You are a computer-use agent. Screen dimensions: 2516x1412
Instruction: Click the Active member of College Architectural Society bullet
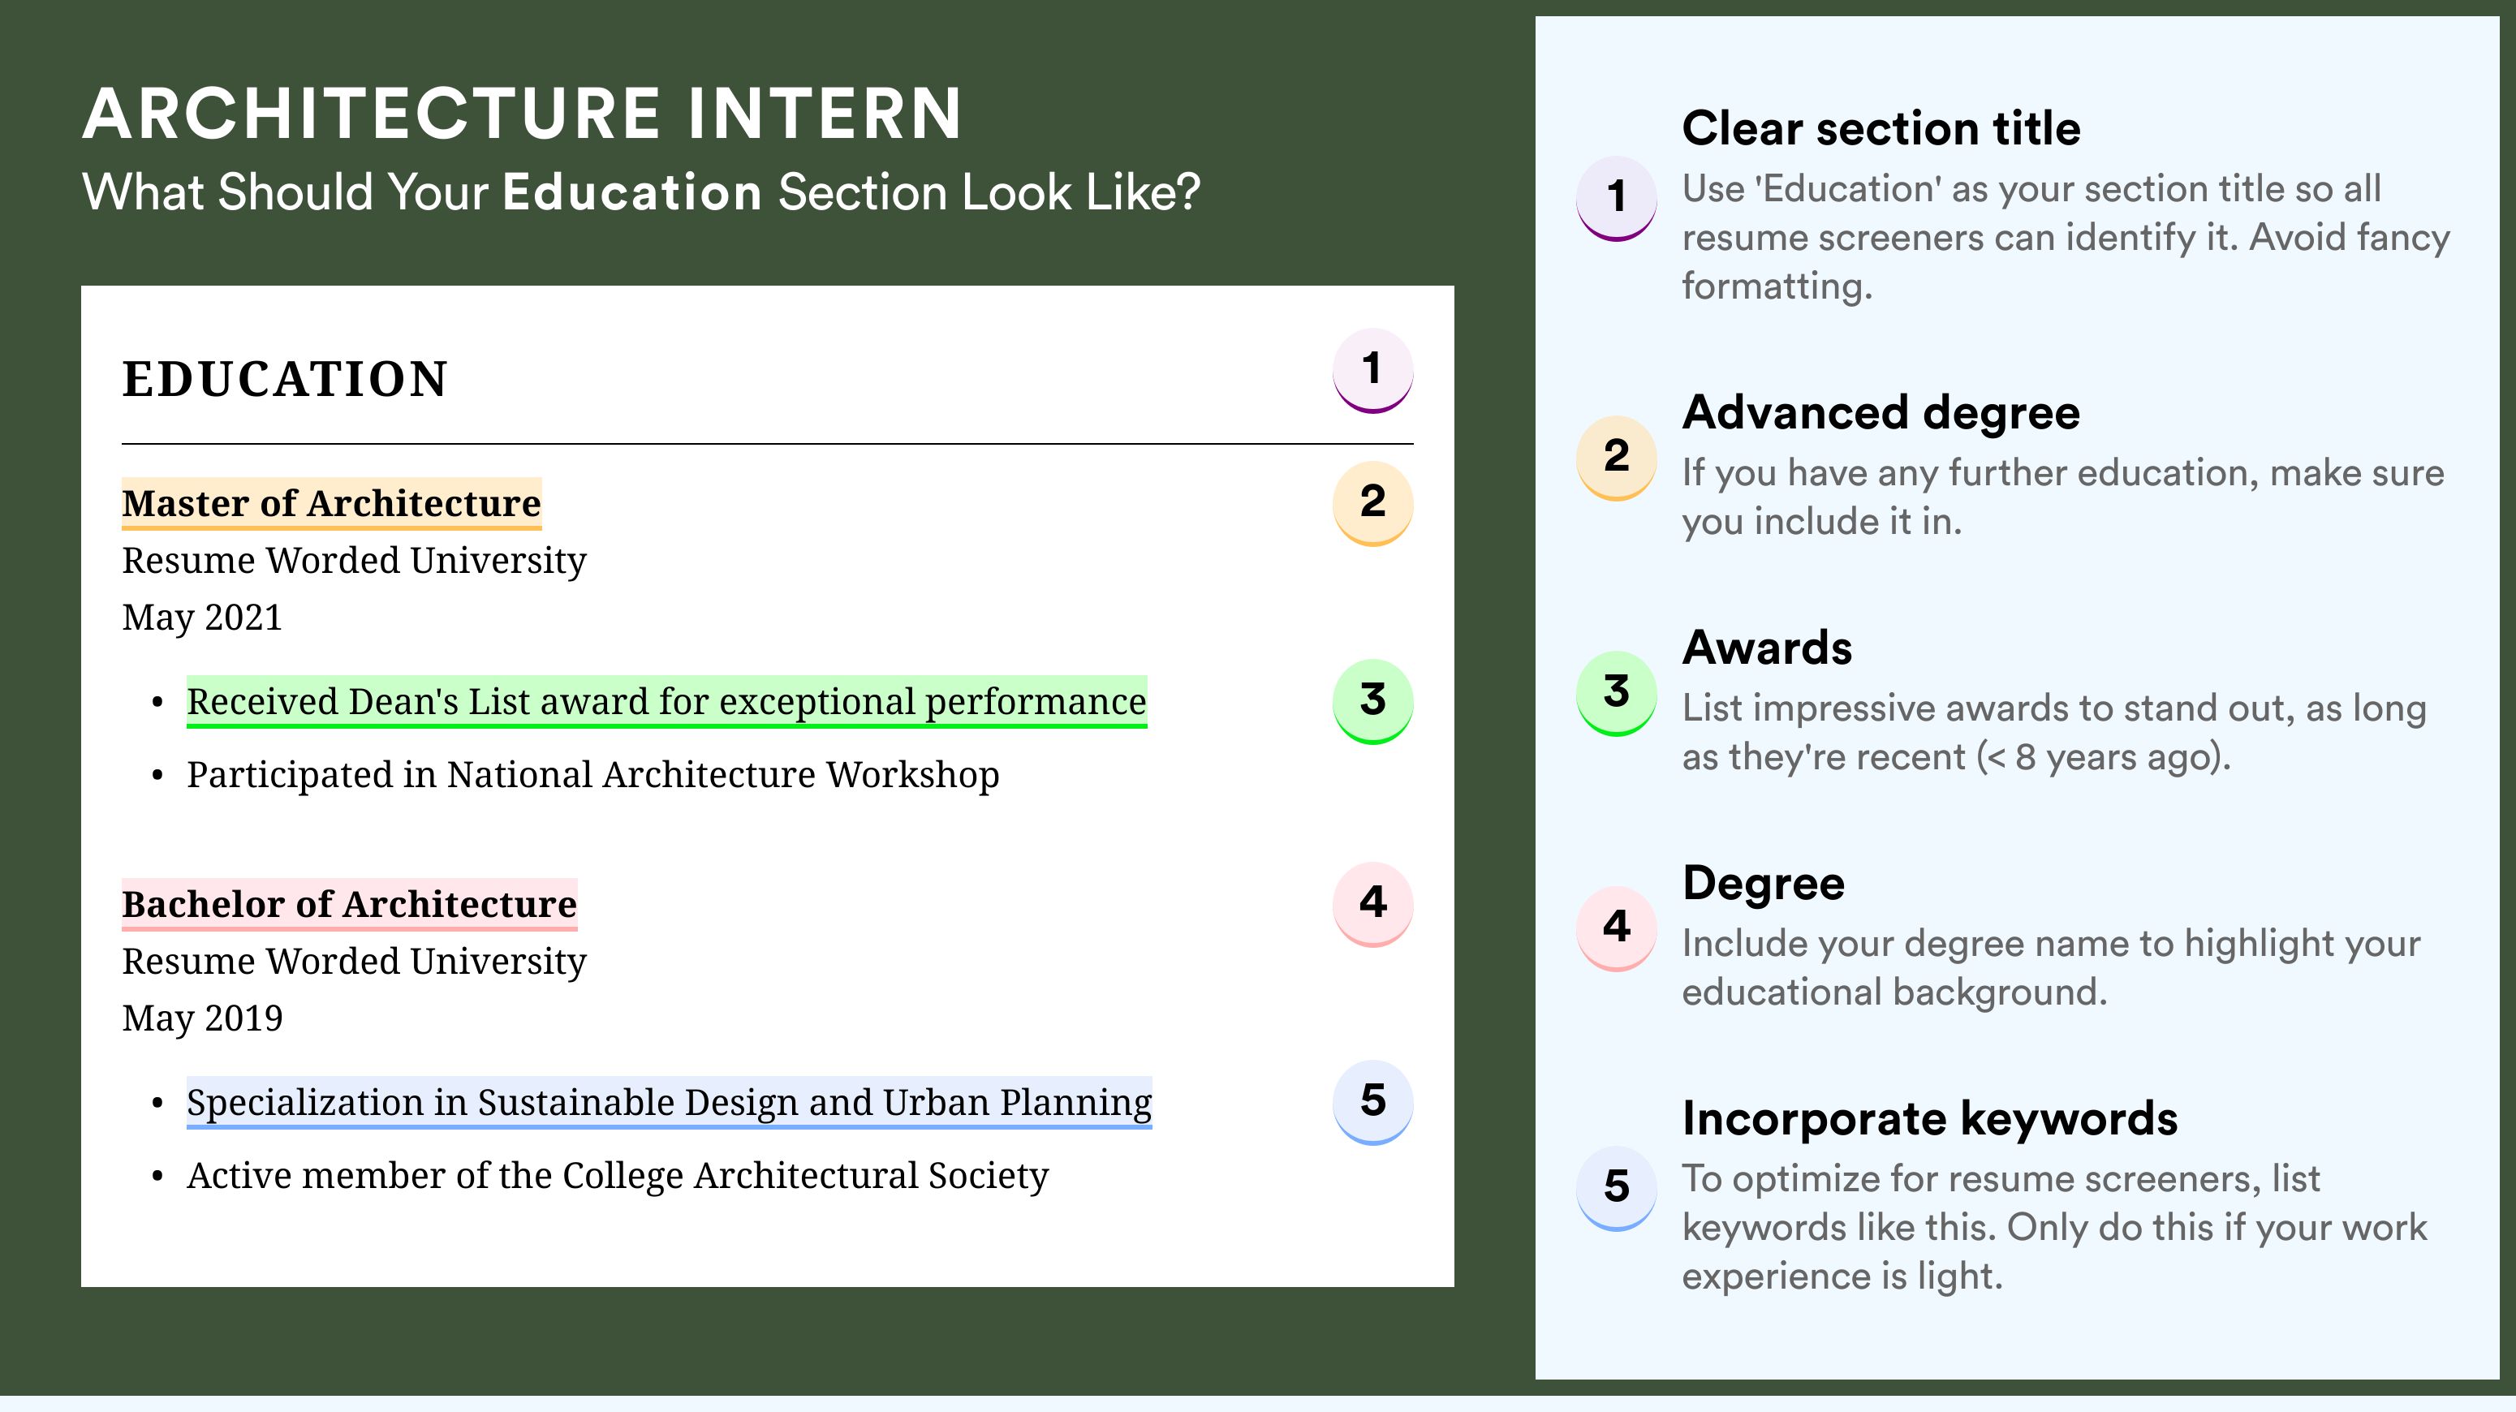[618, 1176]
